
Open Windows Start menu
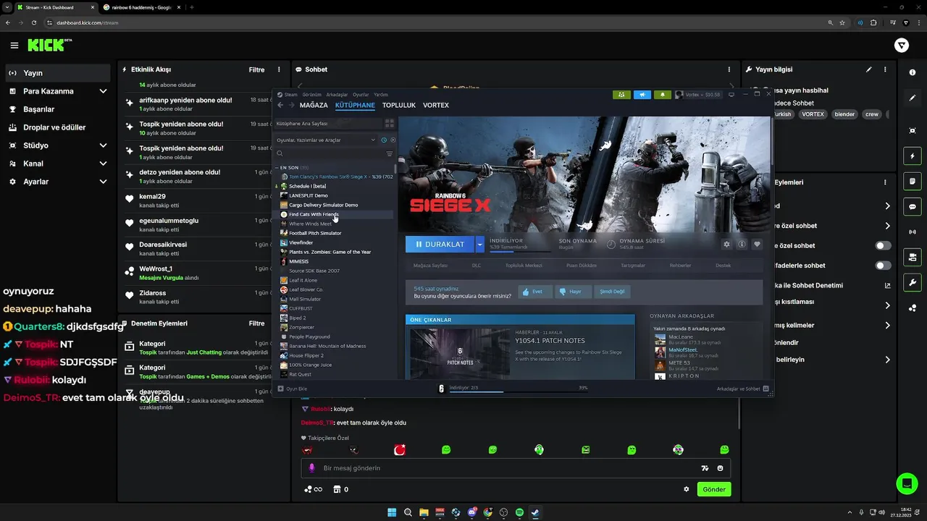392,512
